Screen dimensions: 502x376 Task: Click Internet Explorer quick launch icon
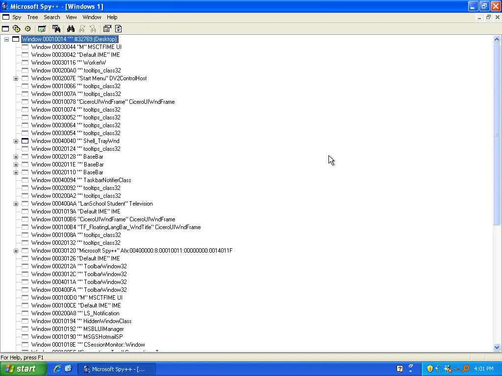(57, 369)
